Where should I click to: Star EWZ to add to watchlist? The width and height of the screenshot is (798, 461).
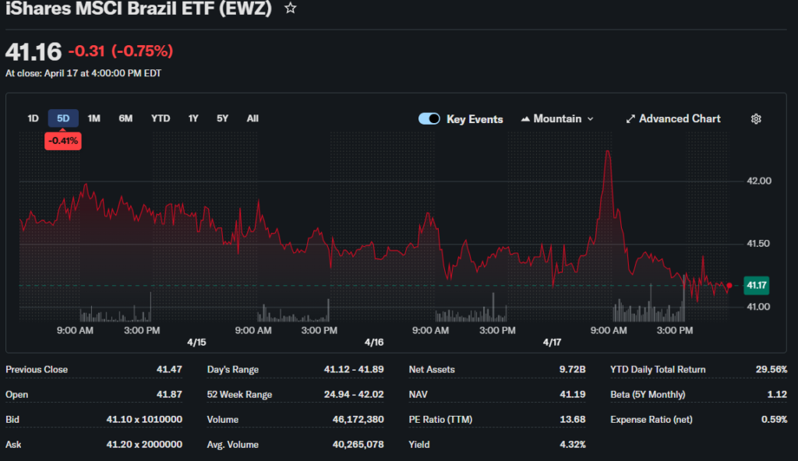tap(290, 9)
